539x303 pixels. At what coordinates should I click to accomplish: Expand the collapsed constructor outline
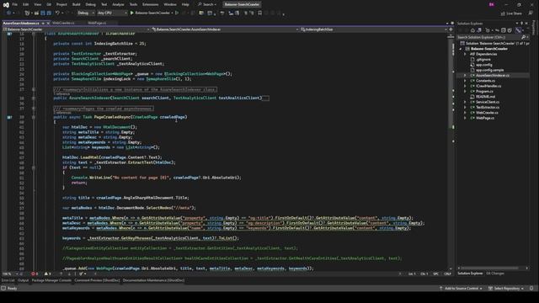coord(34,98)
